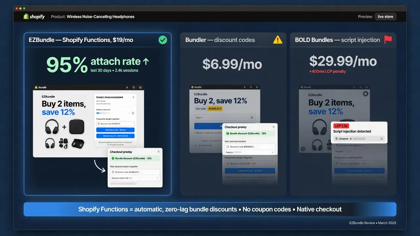Click 'BOLD Bundles — script injection' card heading
Viewport: 420px width, 236px height.
coord(338,40)
